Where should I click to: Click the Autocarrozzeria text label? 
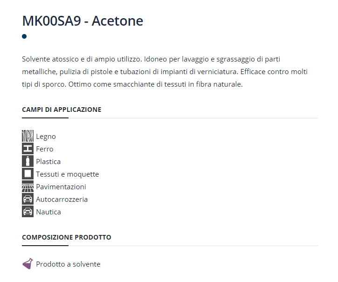tap(62, 199)
